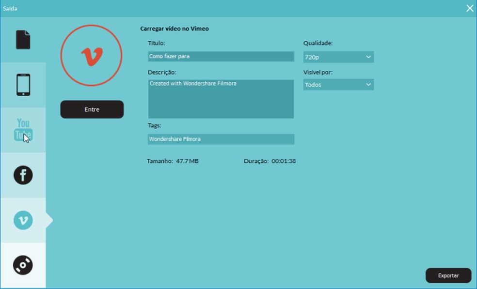Image resolution: width=477 pixels, height=289 pixels.
Task: Click the Exportar button
Action: tap(448, 275)
